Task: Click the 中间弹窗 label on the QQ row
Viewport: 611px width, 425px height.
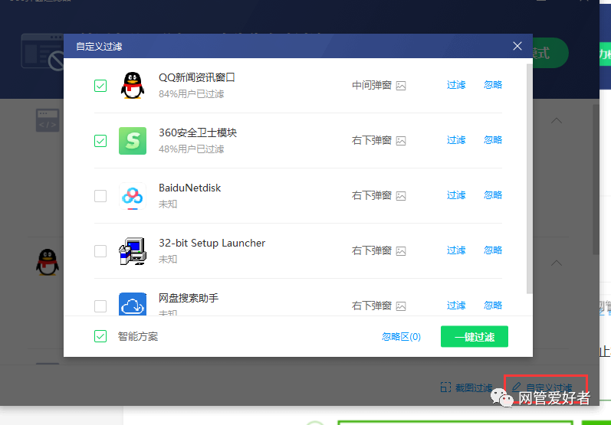Action: coord(372,86)
